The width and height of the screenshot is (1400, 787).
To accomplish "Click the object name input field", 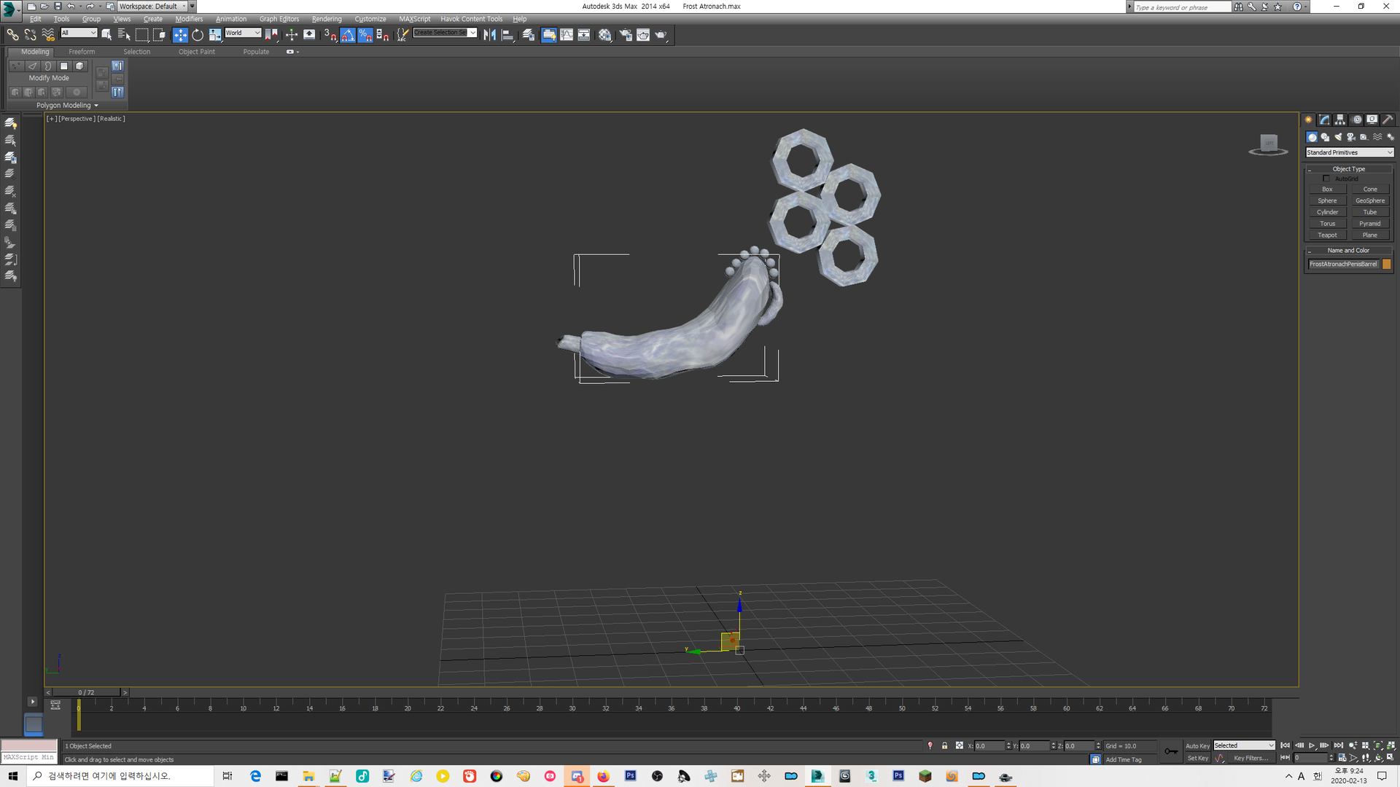I will coord(1343,265).
